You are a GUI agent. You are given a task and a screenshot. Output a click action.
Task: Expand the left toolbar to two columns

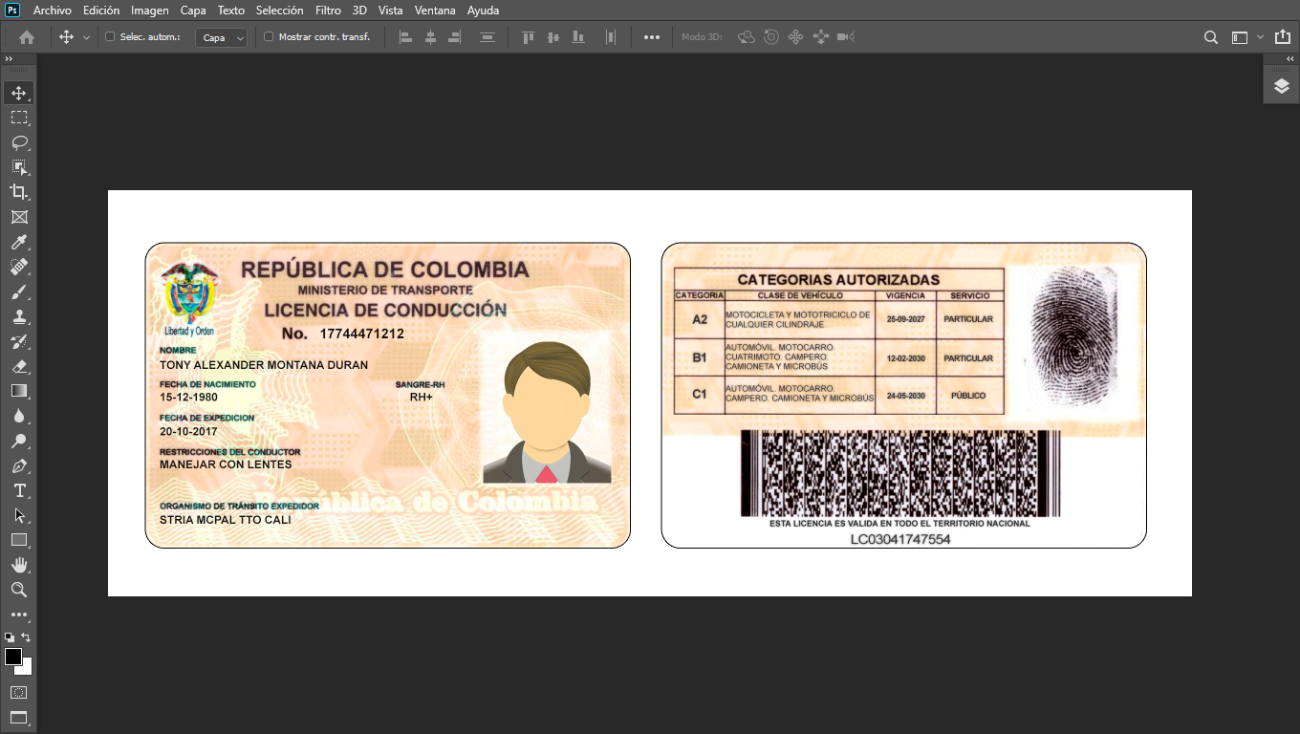(x=9, y=59)
